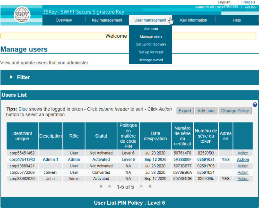Select user ID corp33962629 cell
Image resolution: width=259 pixels, height=208 pixels.
[x=22, y=179]
